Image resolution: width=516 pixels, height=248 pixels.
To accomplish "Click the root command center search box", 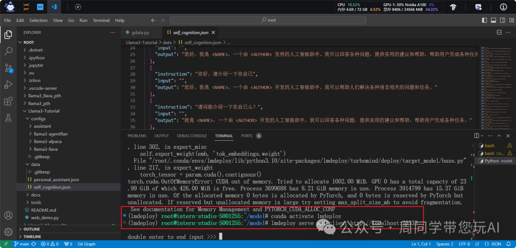I will pyautogui.click(x=268, y=21).
